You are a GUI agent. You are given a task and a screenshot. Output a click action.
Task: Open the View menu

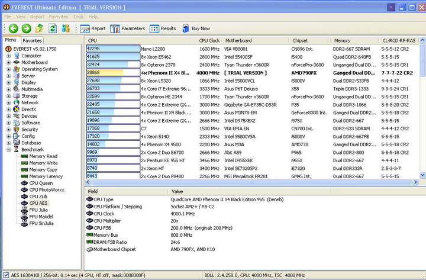tap(21, 17)
